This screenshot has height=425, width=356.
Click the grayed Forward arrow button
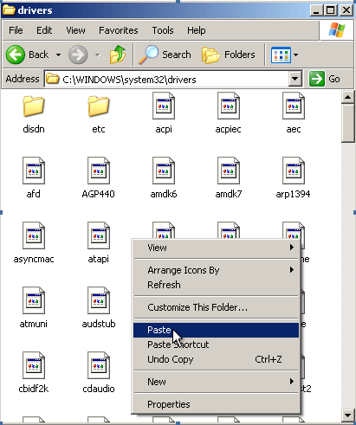pyautogui.click(x=78, y=55)
